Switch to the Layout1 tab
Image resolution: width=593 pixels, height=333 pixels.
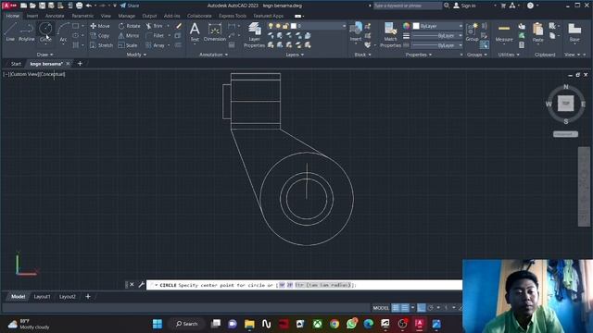click(42, 297)
